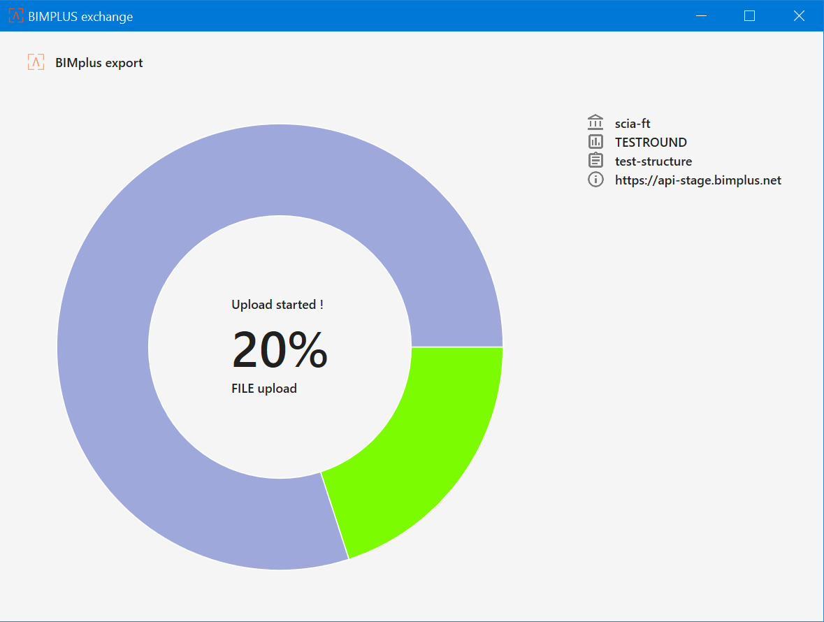This screenshot has height=622, width=824.
Task: Click the info icon beside the API URL
Action: 595,180
